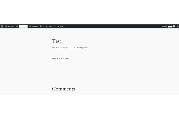Open the New content menu
This screenshot has width=179, height=119.
pos(50,26)
